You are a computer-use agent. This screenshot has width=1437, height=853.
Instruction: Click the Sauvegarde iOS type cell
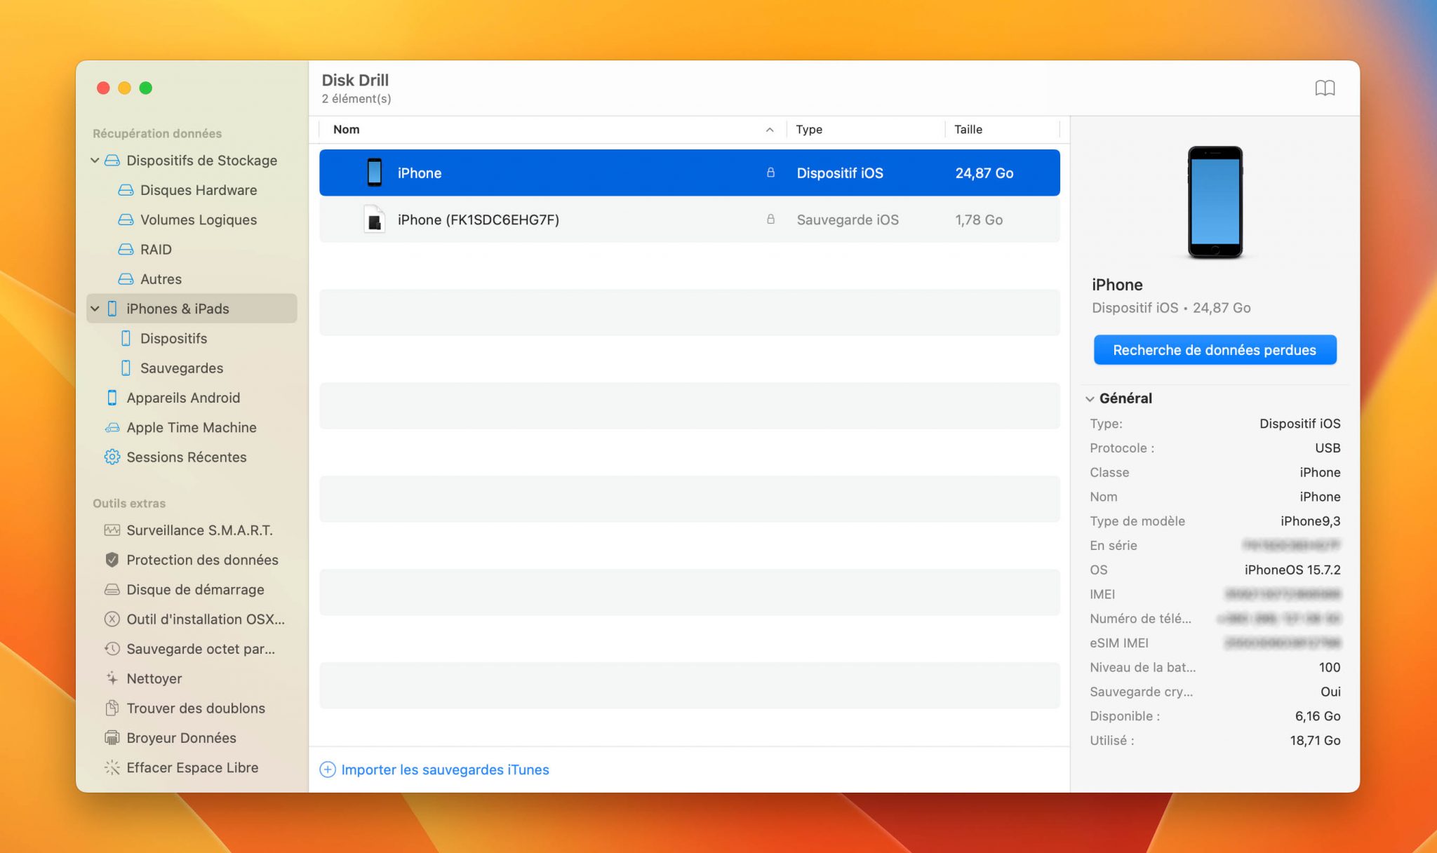[848, 220]
